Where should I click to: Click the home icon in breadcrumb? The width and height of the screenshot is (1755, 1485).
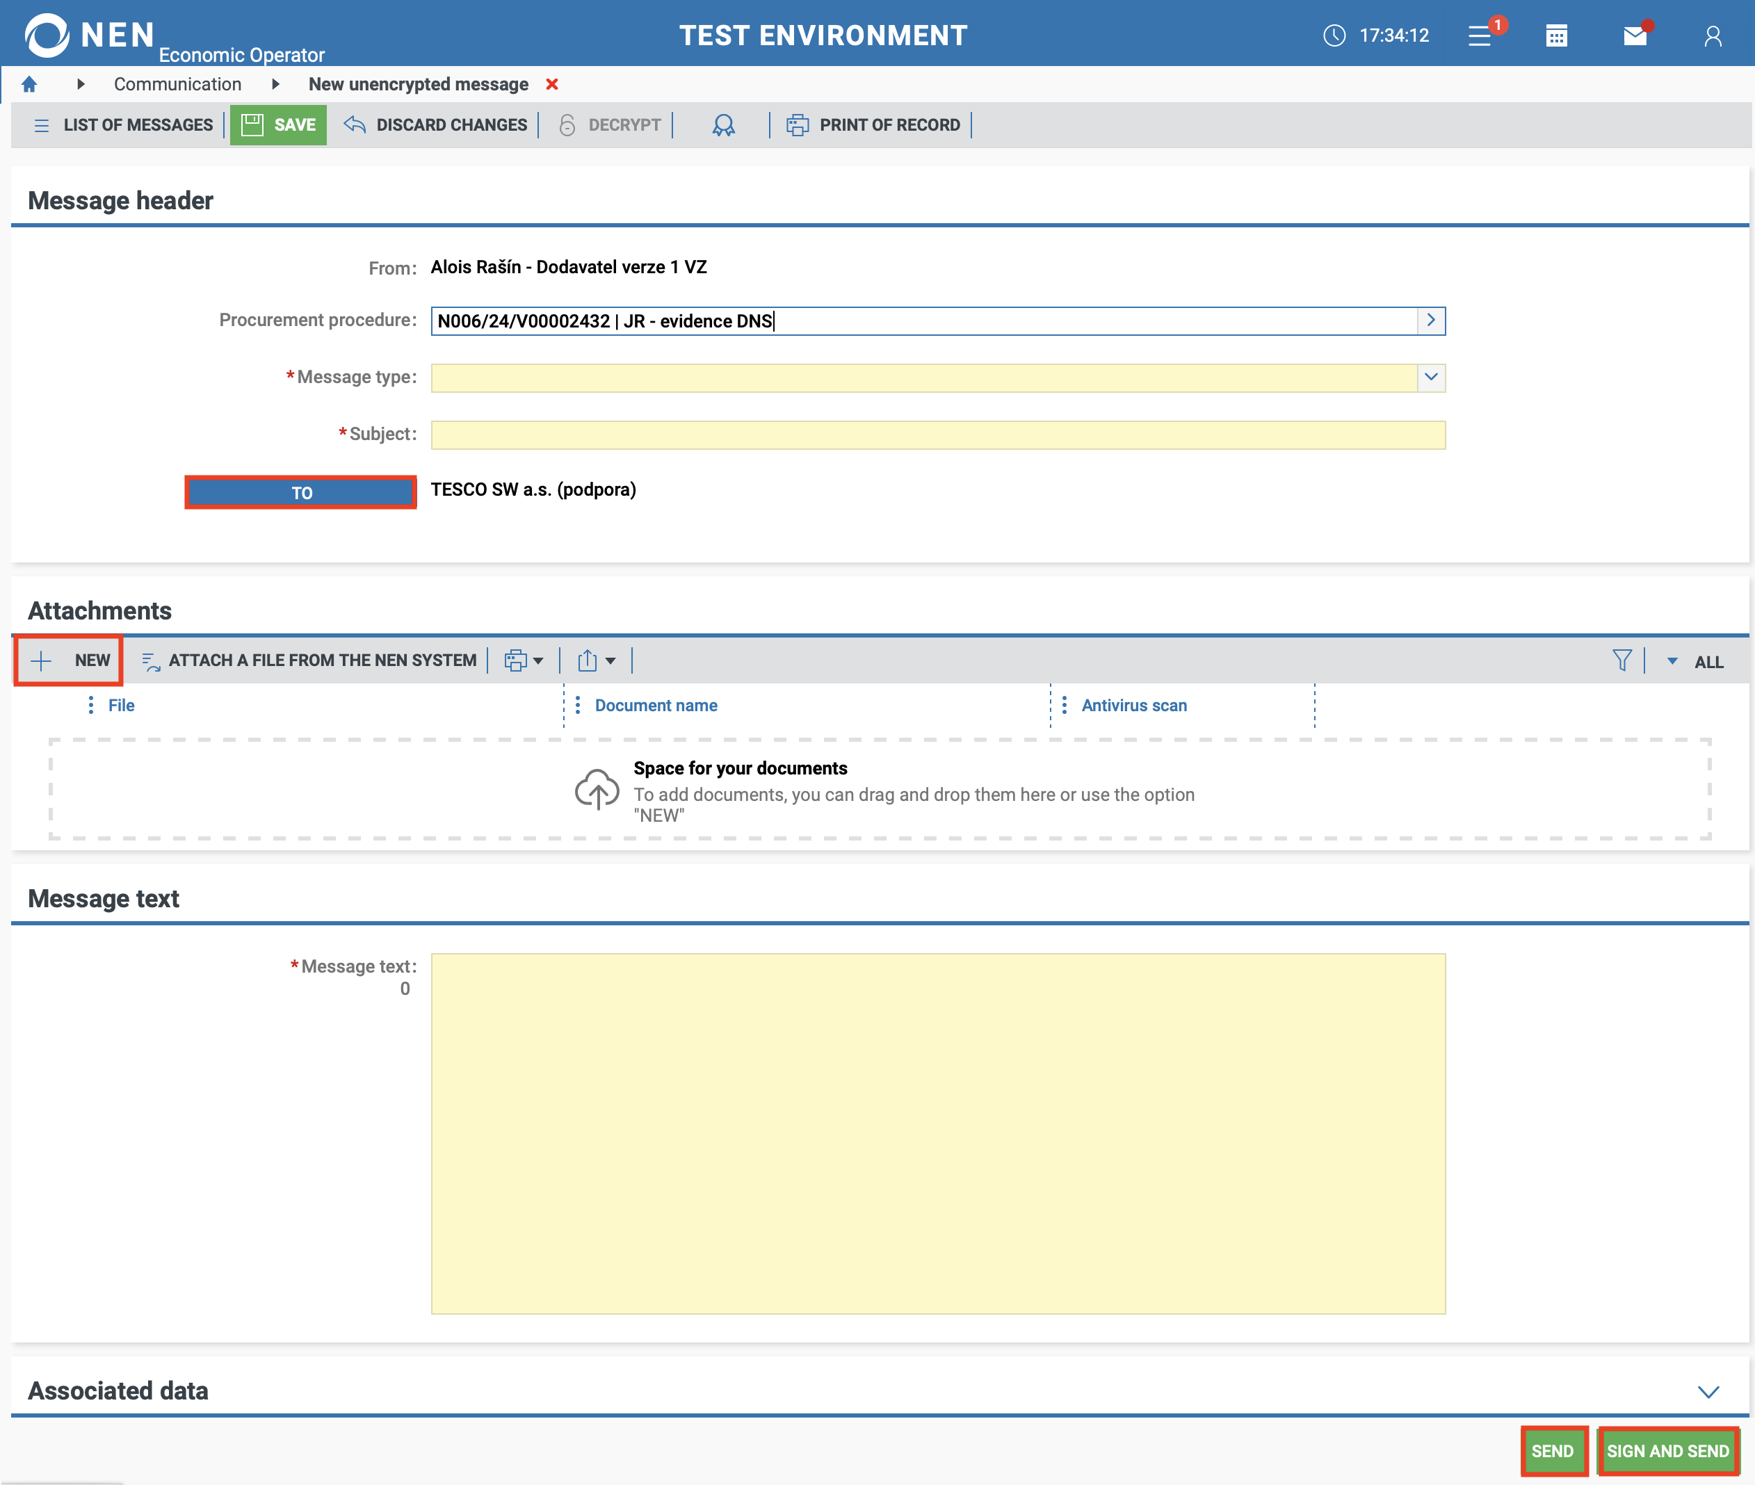click(29, 84)
